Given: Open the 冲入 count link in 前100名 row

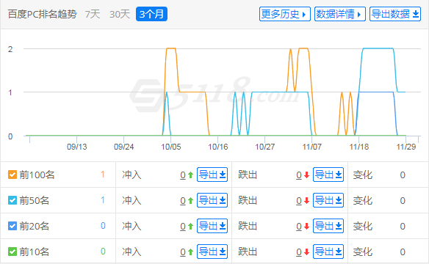Looking at the screenshot, I should [x=183, y=175].
